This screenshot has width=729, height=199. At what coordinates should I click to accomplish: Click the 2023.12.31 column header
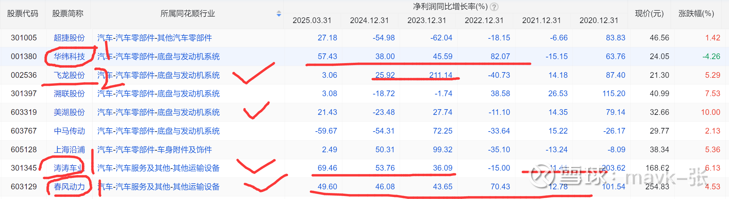pyautogui.click(x=427, y=20)
